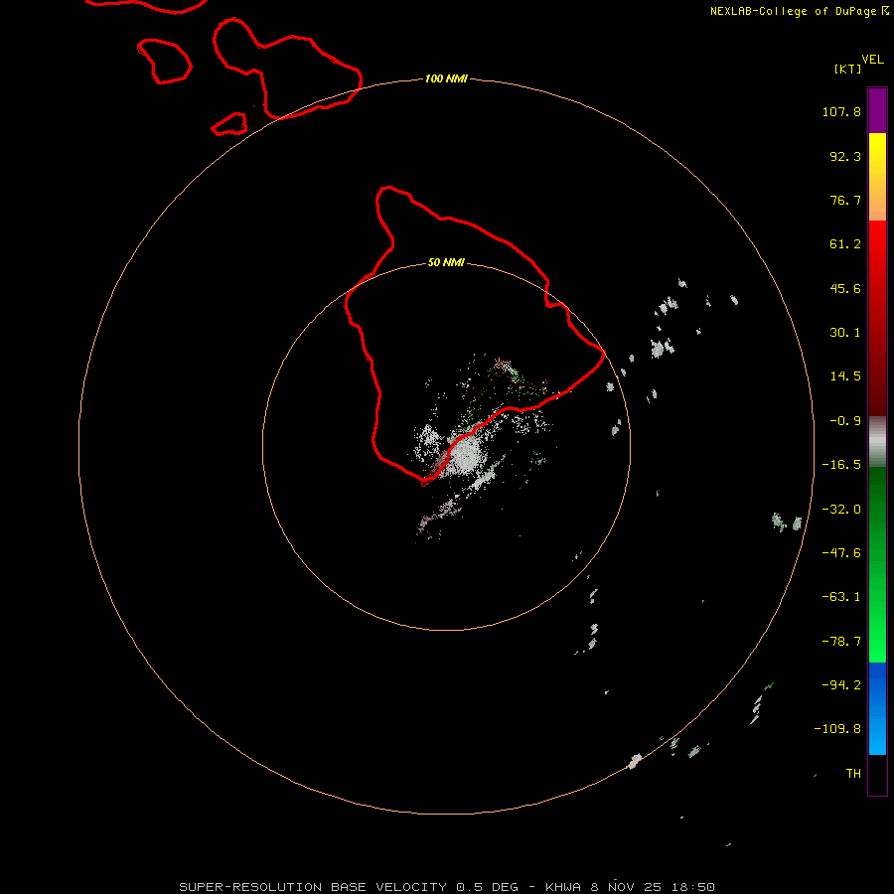Click the yellow segment of the velocity scale
Viewport: 894px width, 894px height.
tap(877, 177)
